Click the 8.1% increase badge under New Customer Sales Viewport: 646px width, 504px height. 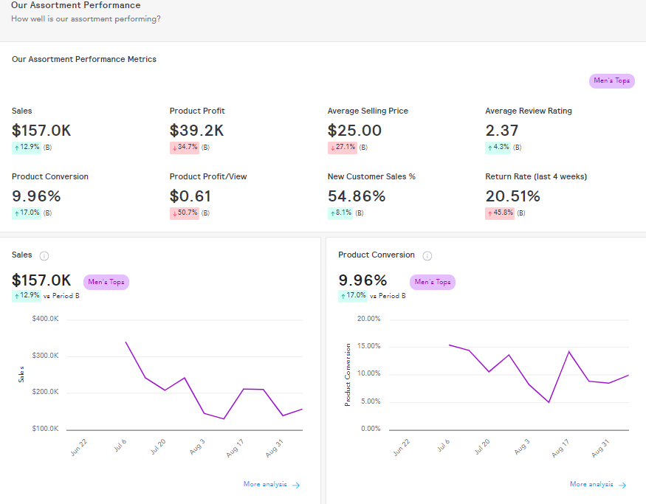click(x=340, y=213)
